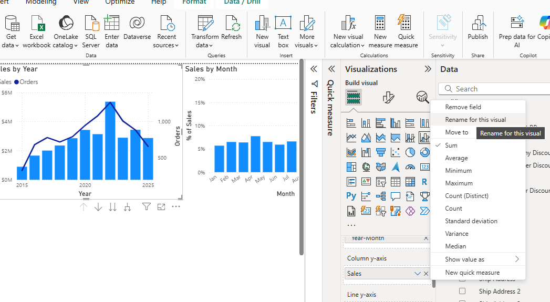Click Quick measure in the ribbon
The height and width of the screenshot is (302, 550).
point(406,32)
